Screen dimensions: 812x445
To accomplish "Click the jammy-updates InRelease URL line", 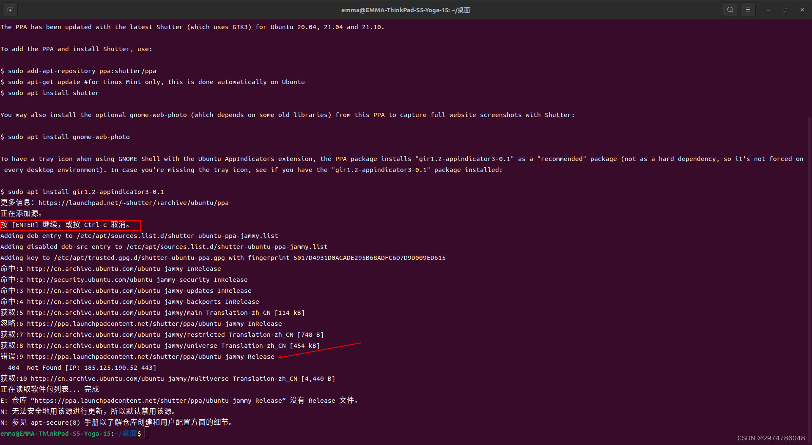I will click(x=126, y=291).
